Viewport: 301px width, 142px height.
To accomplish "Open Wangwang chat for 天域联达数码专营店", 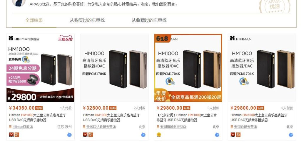I will click(x=143, y=135).
